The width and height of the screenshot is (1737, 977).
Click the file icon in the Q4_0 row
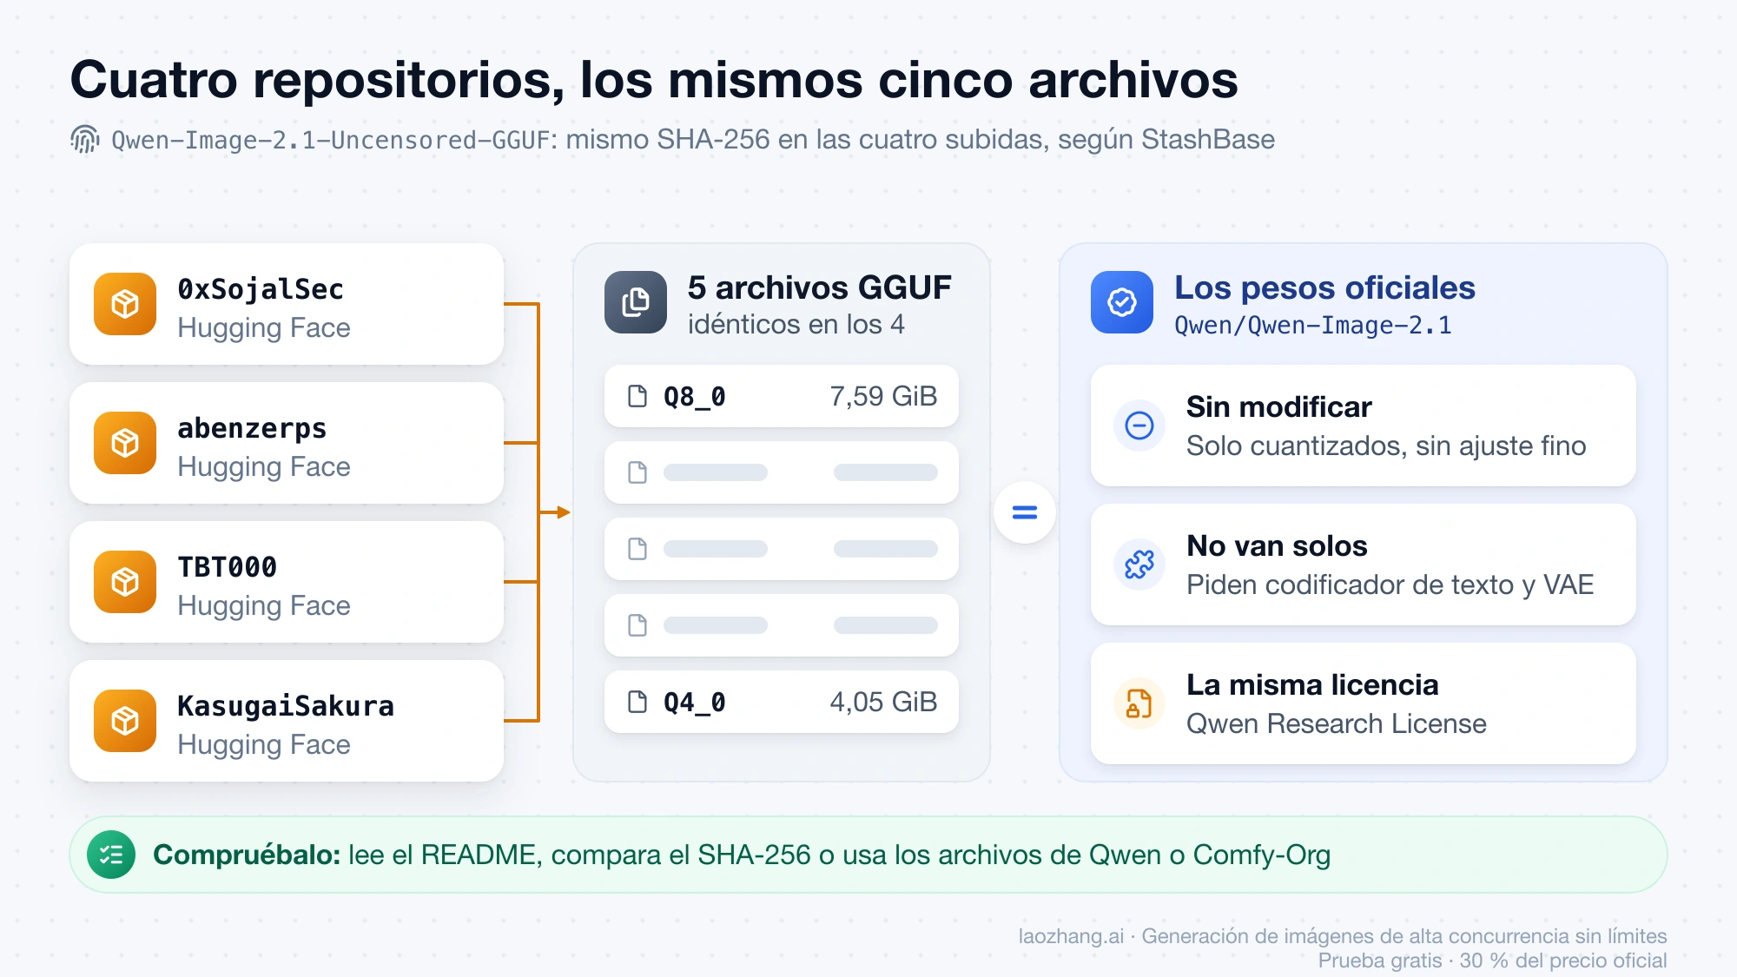[637, 702]
